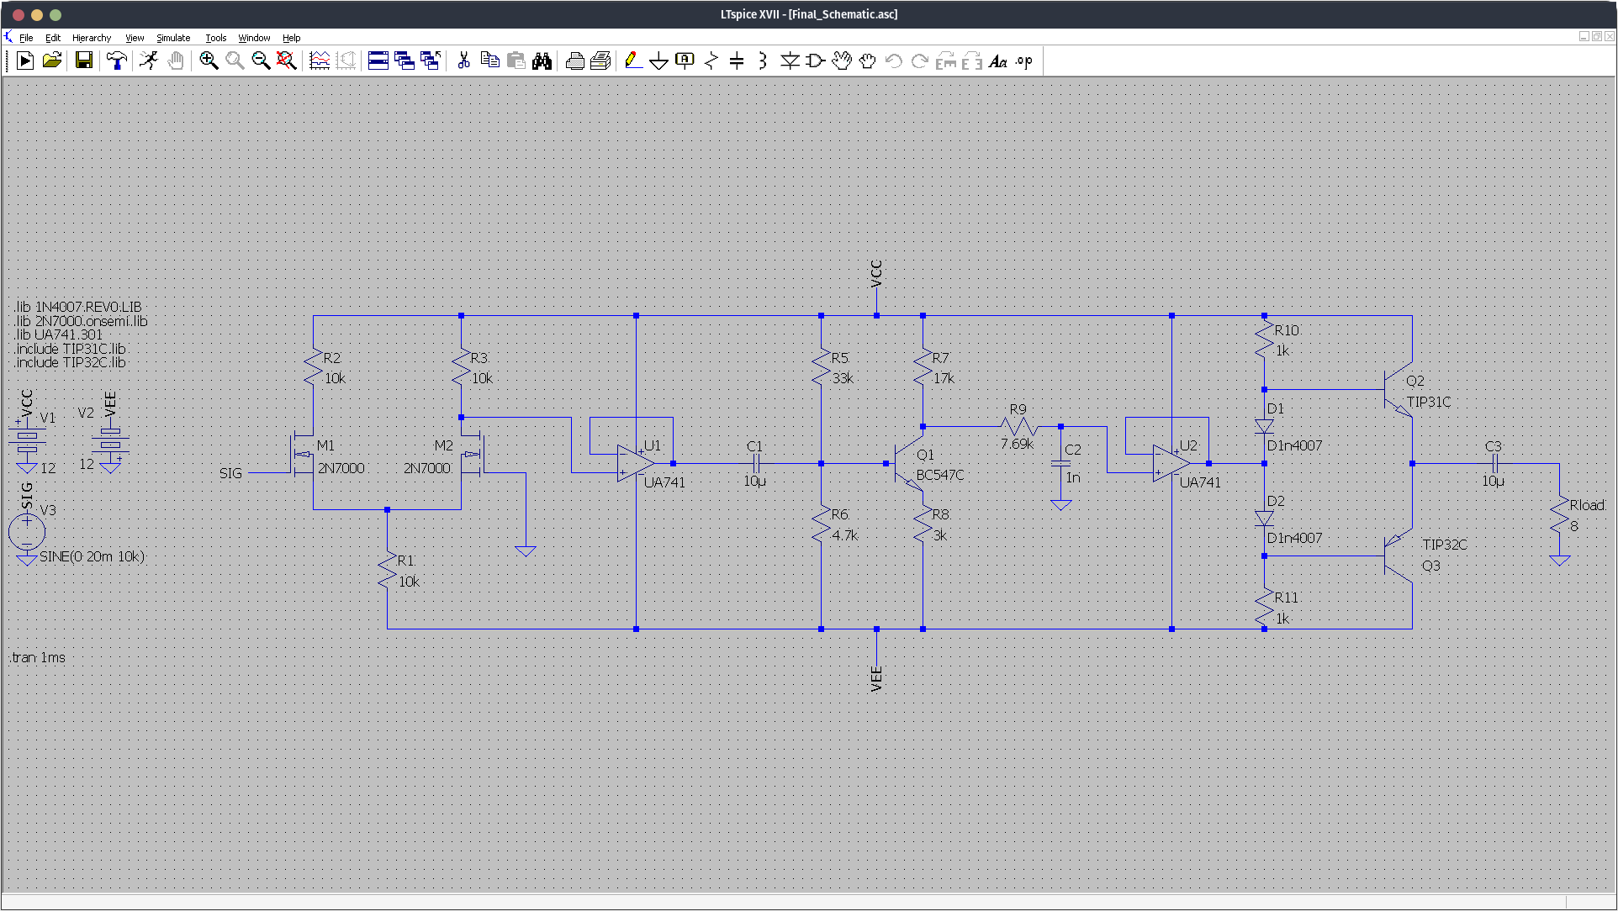
Task: Click the 'UA741' label under U1
Action: 664,482
